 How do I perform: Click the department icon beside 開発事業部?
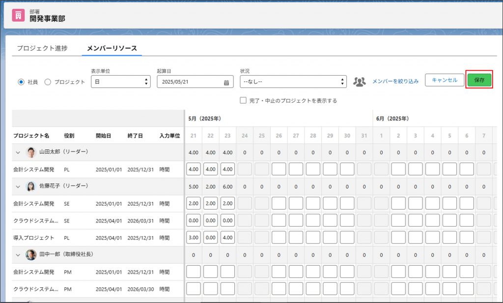coord(18,15)
